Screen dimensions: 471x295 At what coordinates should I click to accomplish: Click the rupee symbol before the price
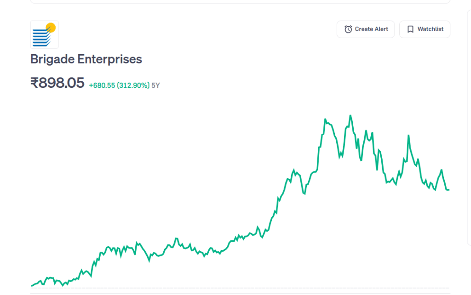tap(34, 83)
